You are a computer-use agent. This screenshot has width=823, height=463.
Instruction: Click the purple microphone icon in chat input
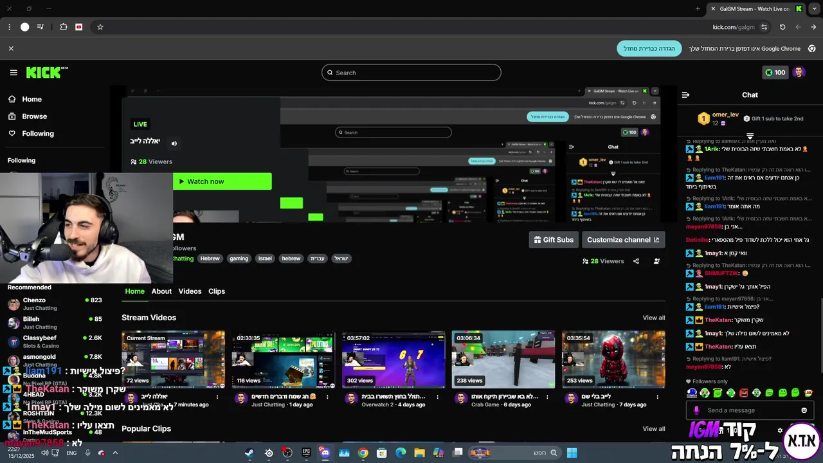[696, 410]
